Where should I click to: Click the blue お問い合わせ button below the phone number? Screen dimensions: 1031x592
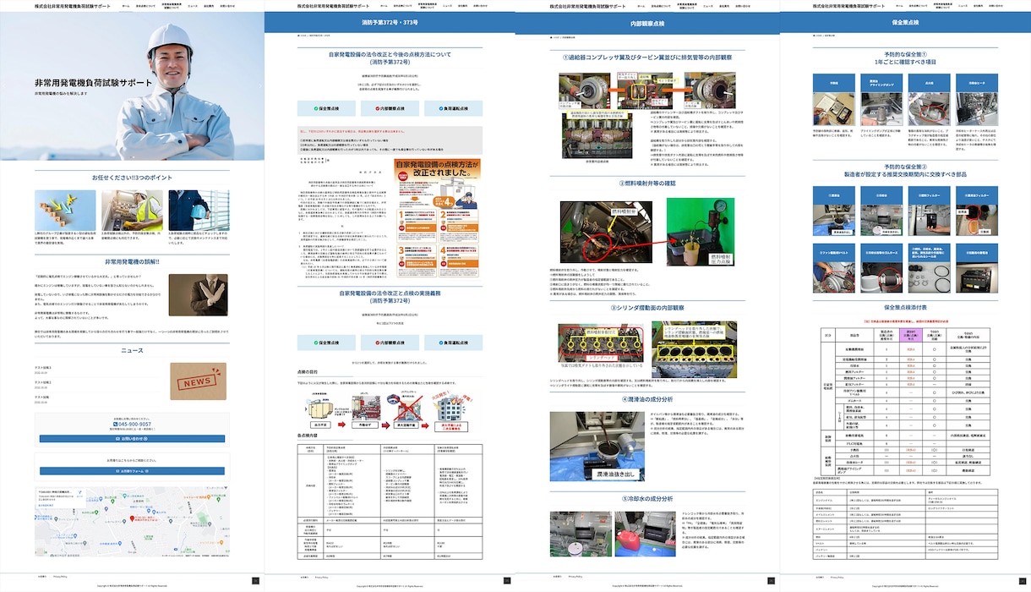pyautogui.click(x=132, y=439)
